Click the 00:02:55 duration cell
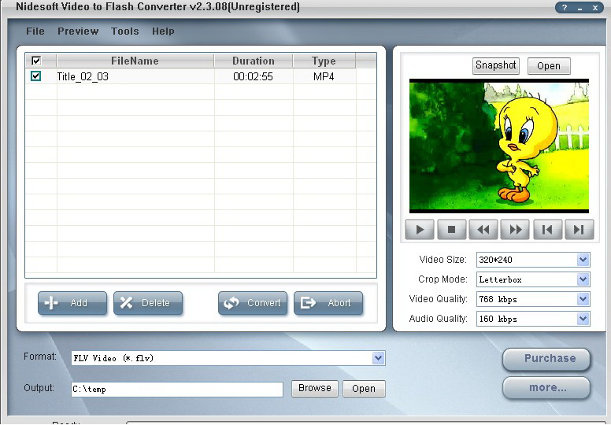Viewport: 611px width, 425px height. click(253, 77)
